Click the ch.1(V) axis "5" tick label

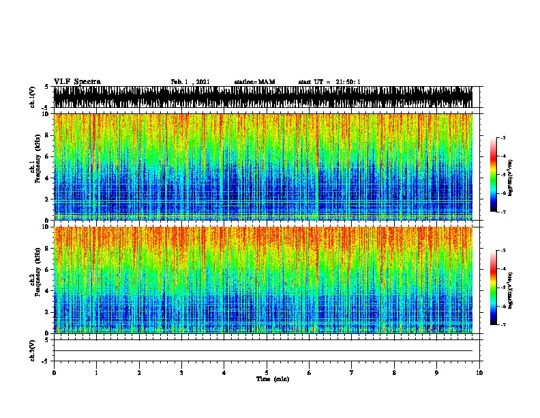pyautogui.click(x=47, y=87)
